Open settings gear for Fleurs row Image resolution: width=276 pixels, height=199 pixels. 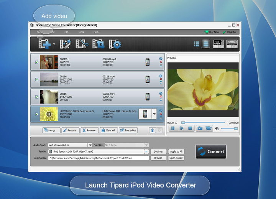pos(161,111)
